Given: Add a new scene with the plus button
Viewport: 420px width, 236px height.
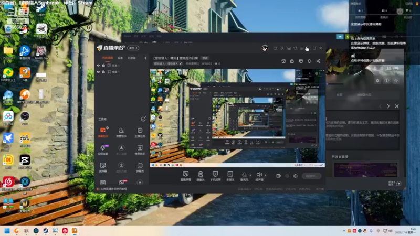Looking at the screenshot, I should 145,58.
